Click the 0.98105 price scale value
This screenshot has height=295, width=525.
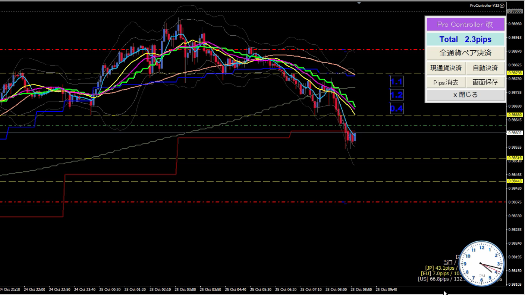coord(515,285)
